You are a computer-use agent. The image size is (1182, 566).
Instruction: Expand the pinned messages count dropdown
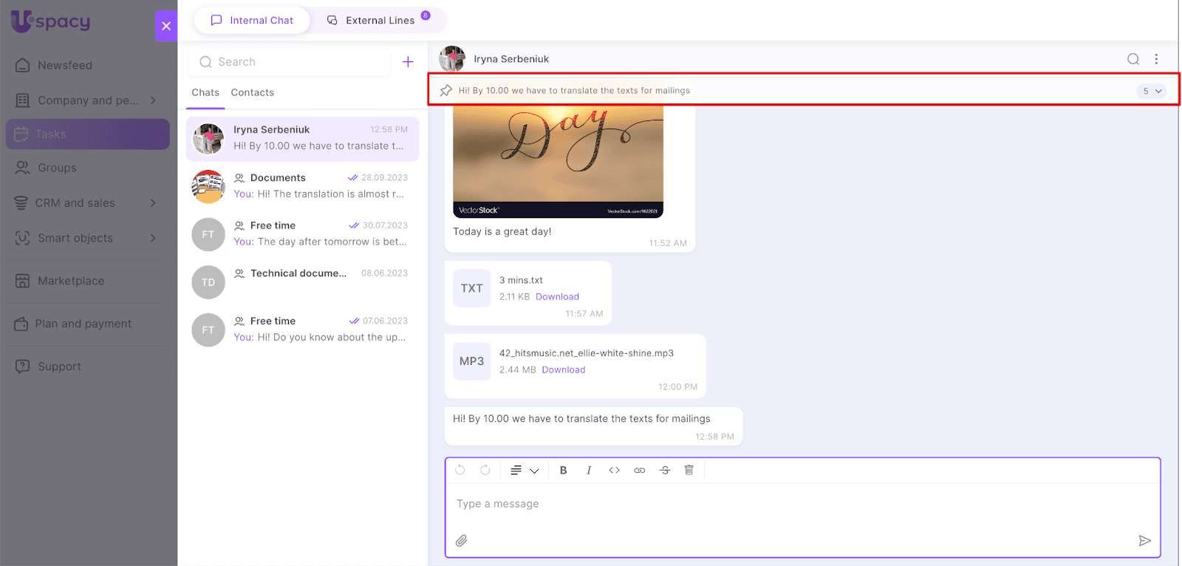[1151, 91]
